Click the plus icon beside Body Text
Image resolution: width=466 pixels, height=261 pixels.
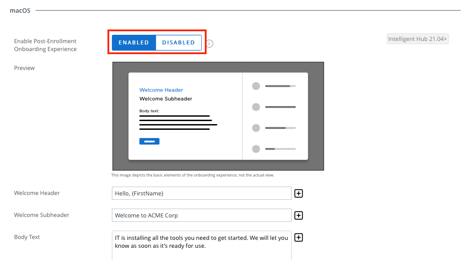299,237
